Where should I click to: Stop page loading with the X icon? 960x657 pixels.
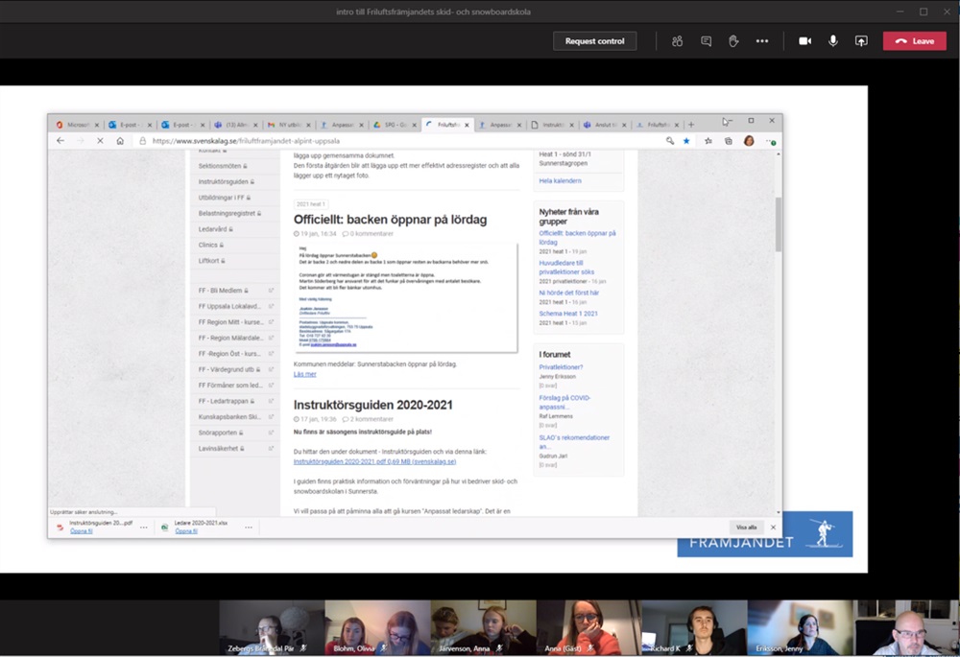pos(99,140)
